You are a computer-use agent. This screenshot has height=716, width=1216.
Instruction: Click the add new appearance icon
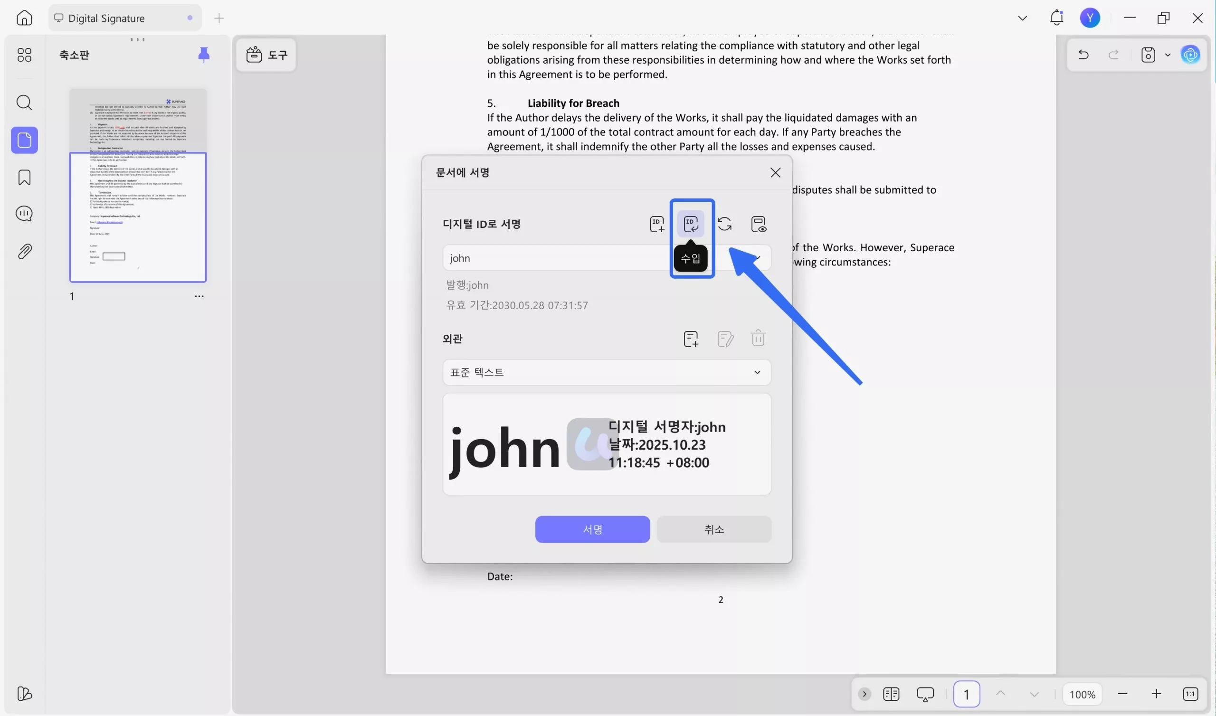[691, 339]
